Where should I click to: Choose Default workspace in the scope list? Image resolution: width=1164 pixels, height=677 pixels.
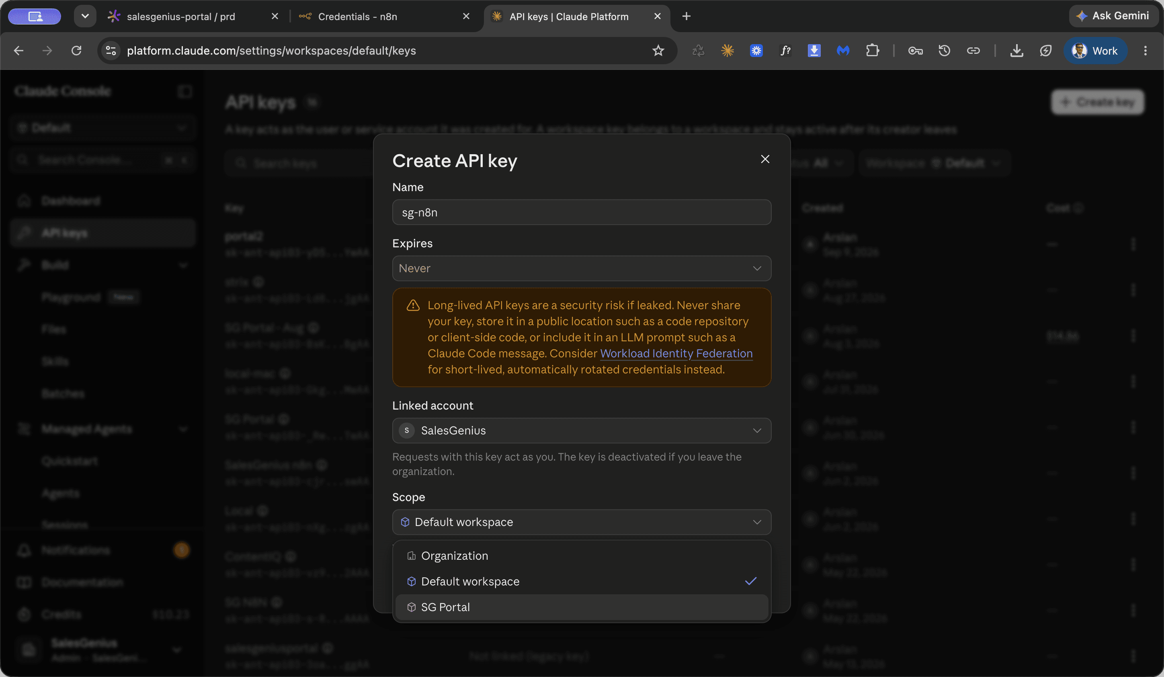point(582,581)
